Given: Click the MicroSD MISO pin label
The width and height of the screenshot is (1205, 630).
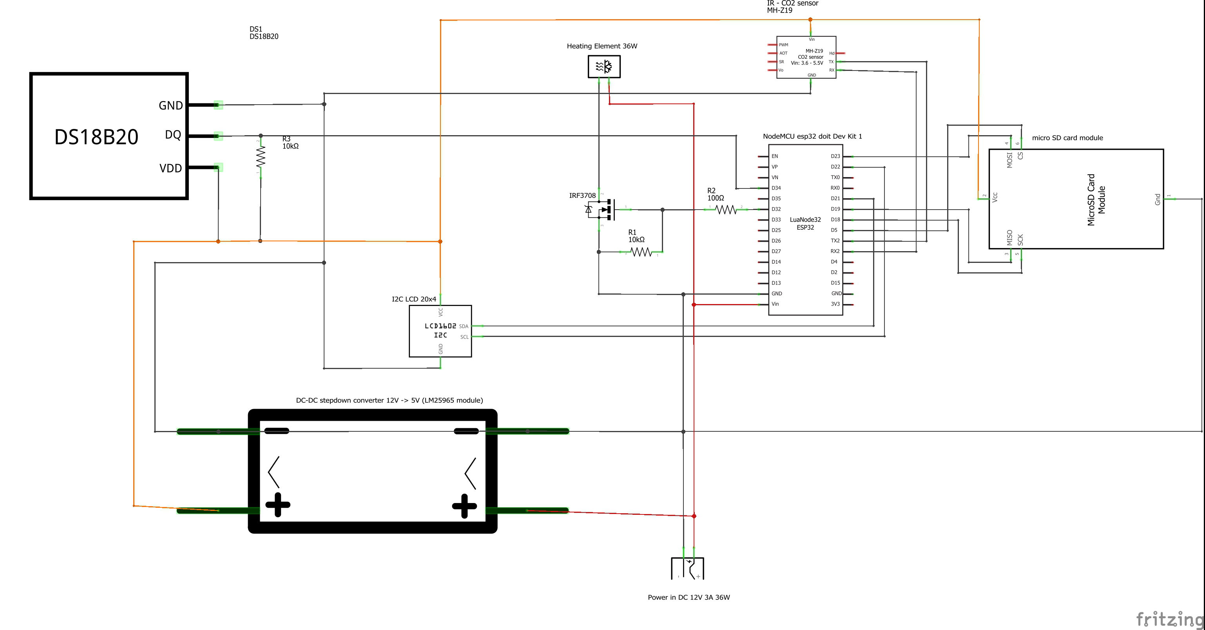Looking at the screenshot, I should [x=1009, y=237].
